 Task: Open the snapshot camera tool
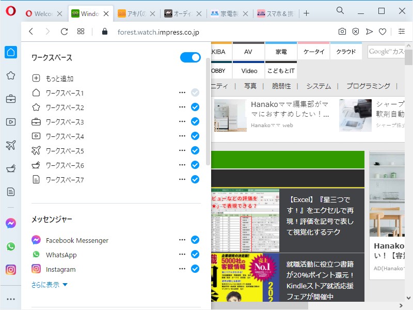click(342, 31)
